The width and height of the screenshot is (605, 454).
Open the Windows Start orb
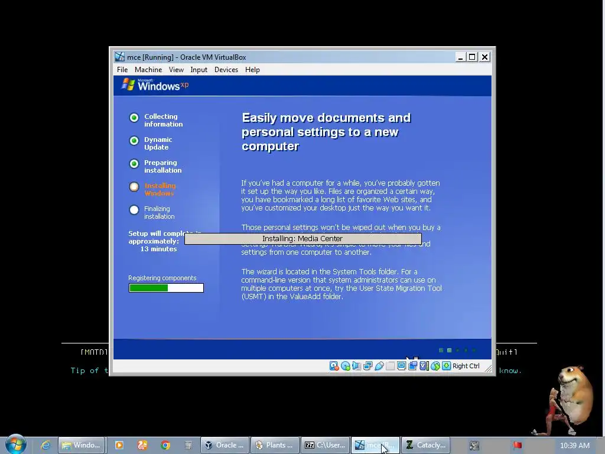tap(16, 445)
